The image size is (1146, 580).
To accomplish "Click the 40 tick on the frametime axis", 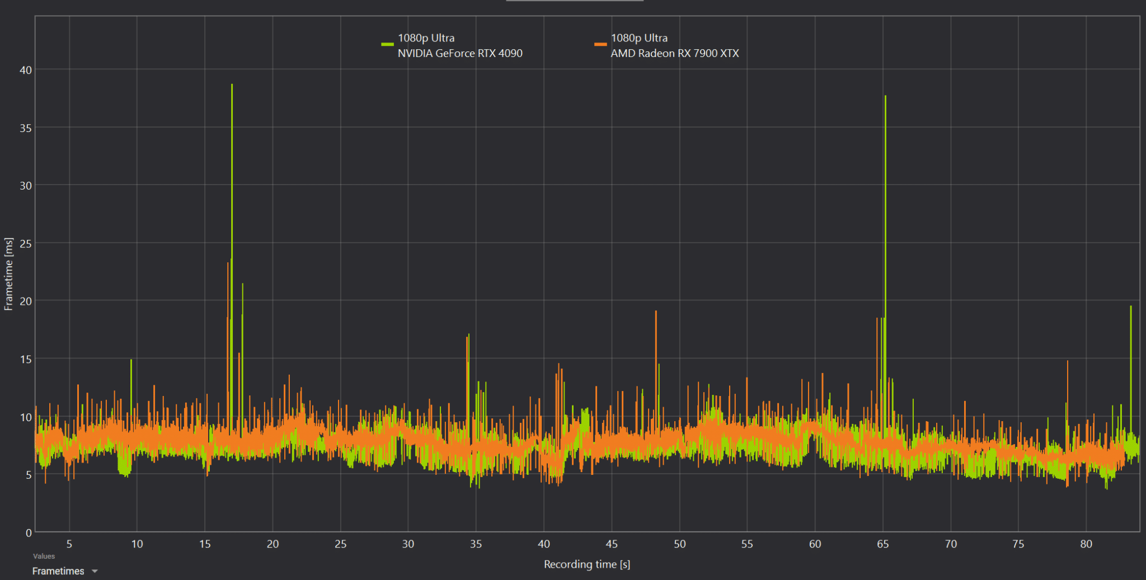I will pos(26,70).
